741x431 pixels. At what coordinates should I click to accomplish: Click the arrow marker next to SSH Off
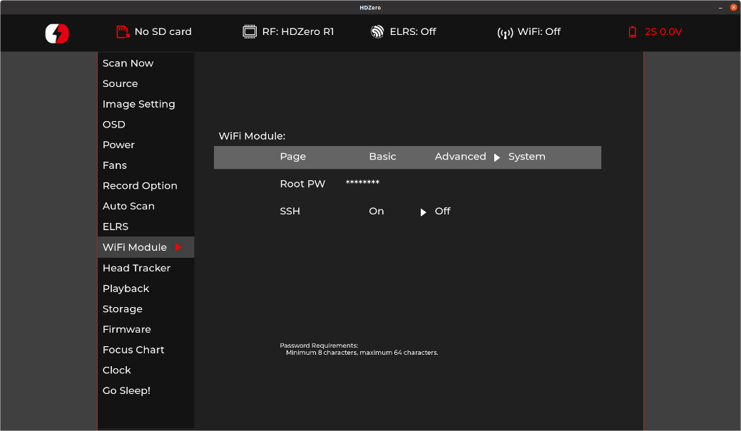423,212
